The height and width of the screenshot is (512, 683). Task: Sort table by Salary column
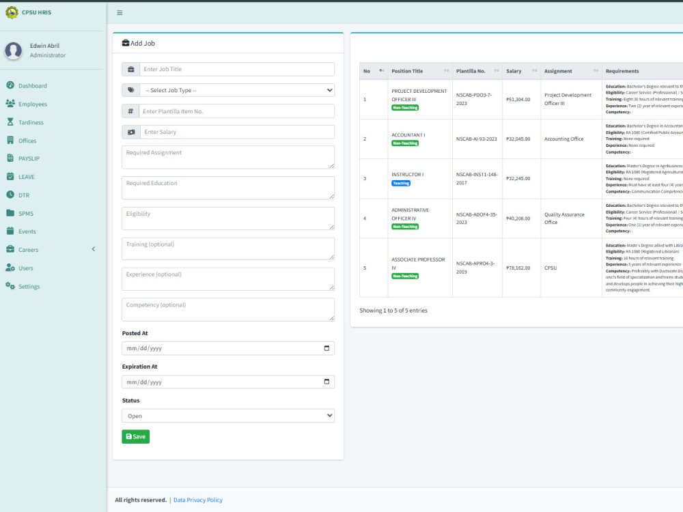click(x=521, y=71)
